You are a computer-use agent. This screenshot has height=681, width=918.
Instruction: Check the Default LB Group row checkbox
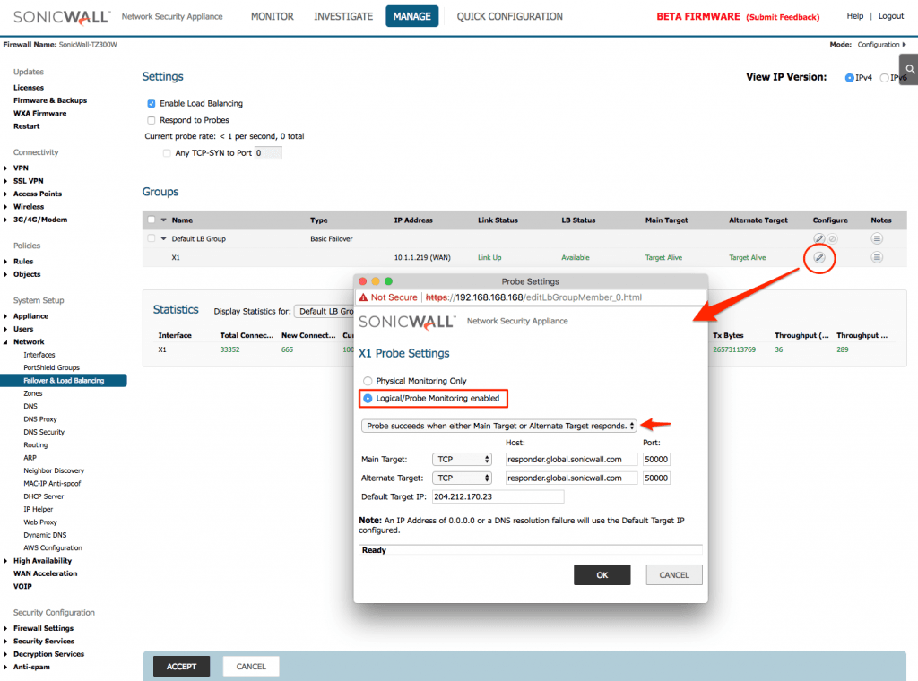(x=151, y=238)
